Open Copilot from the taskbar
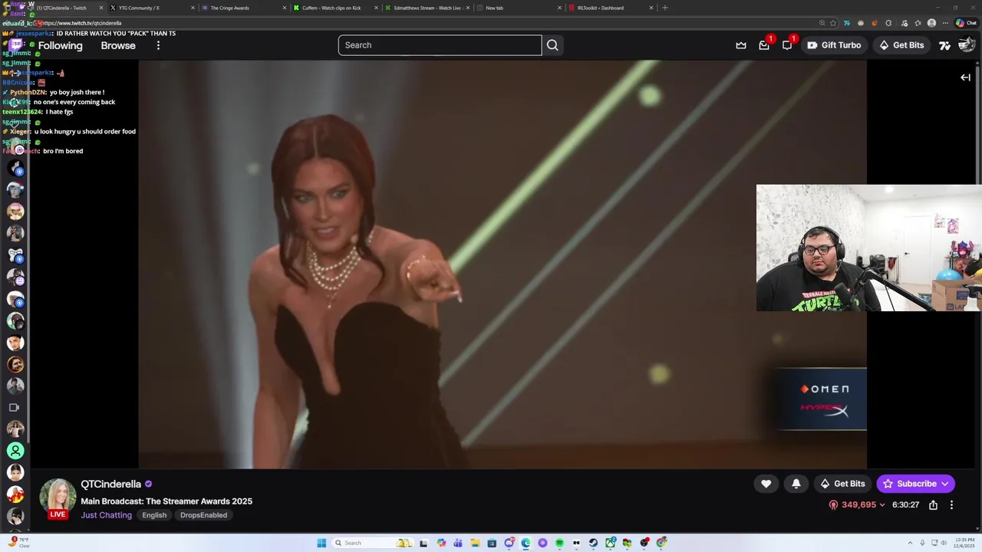The image size is (982, 552). tap(441, 543)
